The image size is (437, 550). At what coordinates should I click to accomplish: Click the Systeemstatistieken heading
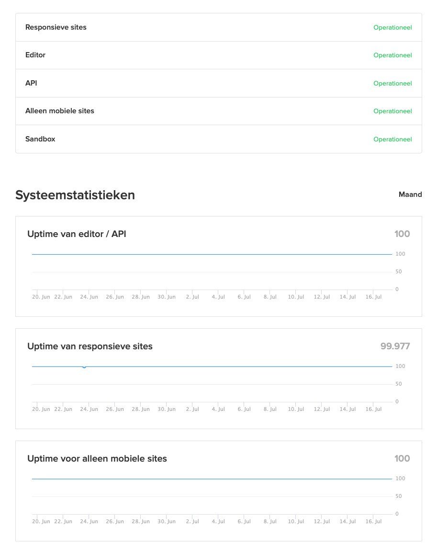(75, 195)
